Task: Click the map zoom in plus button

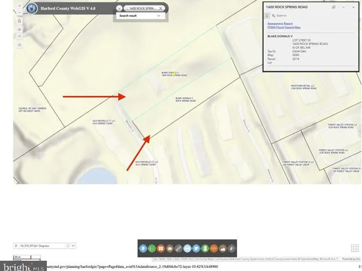Action: [x=19, y=6]
